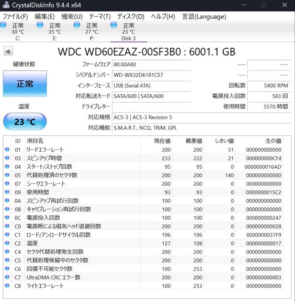Click the previous disk arrow button
Image resolution: width=295 pixels, height=301 pixels.
8,51
